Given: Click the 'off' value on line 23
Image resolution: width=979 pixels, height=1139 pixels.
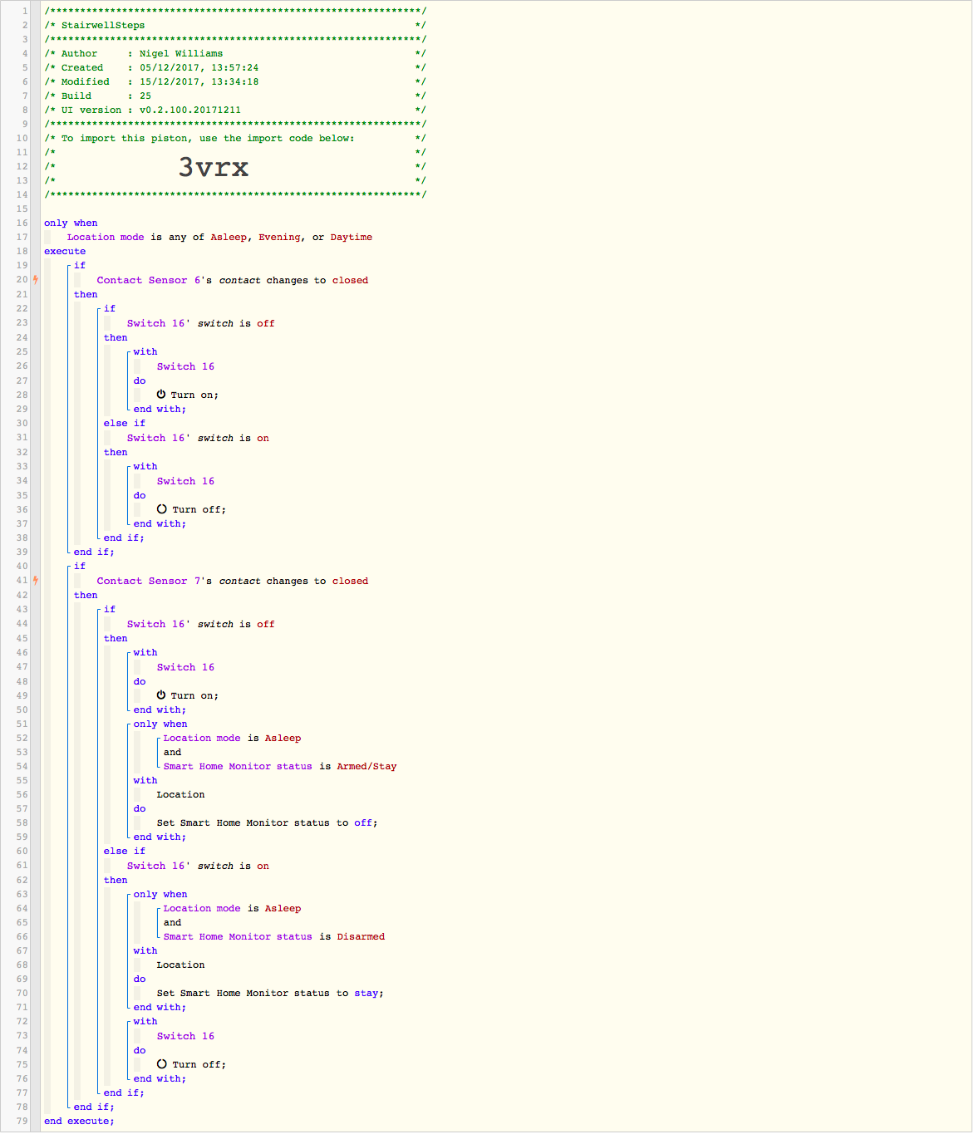Looking at the screenshot, I should click(266, 323).
